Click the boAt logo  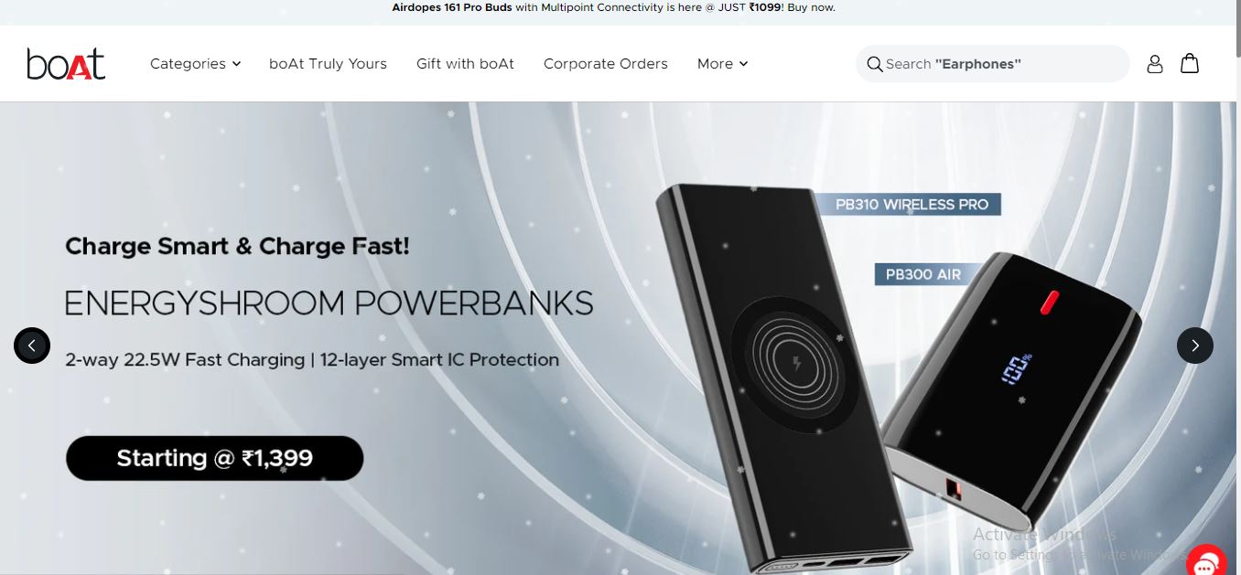point(66,64)
